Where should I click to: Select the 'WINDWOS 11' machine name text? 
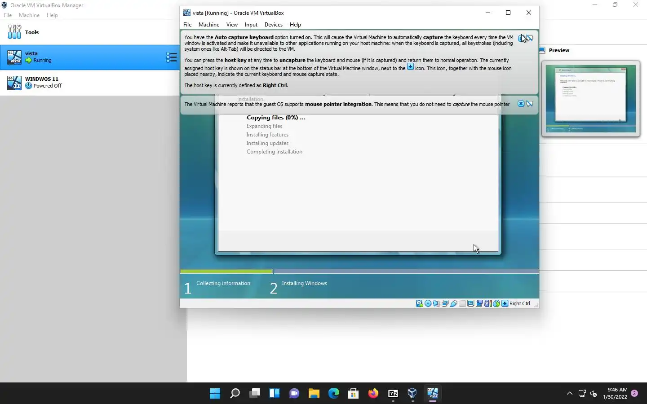tap(42, 79)
